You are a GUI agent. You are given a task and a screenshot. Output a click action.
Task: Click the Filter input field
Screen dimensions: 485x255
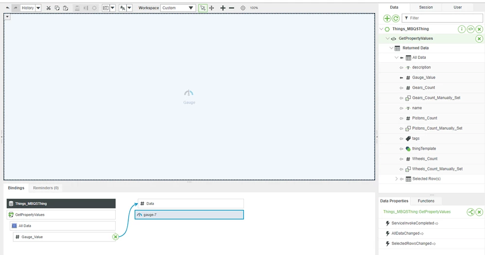[442, 18]
